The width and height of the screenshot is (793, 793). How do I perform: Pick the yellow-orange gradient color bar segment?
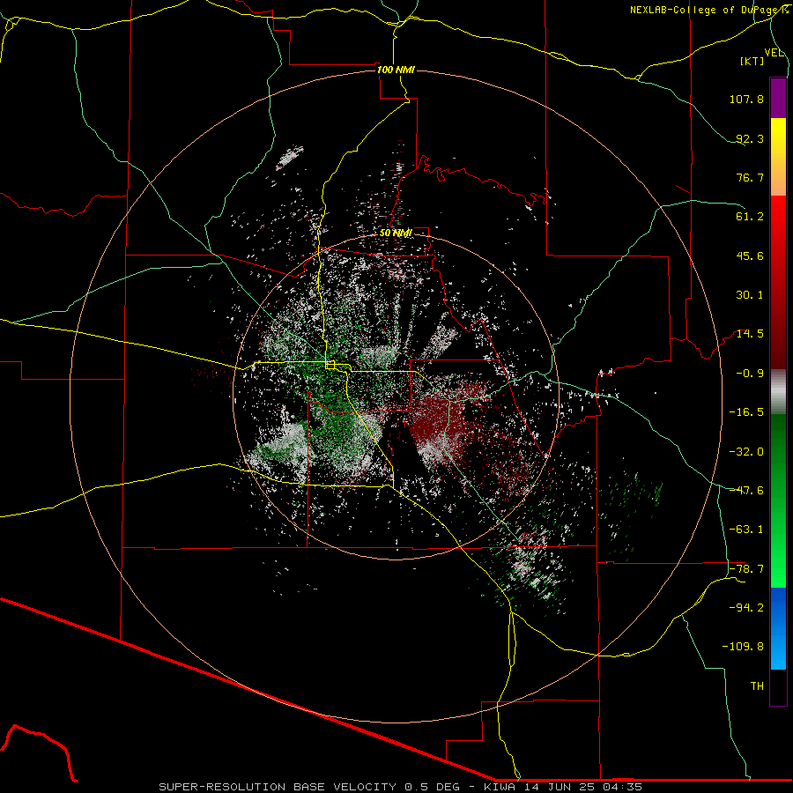click(778, 157)
